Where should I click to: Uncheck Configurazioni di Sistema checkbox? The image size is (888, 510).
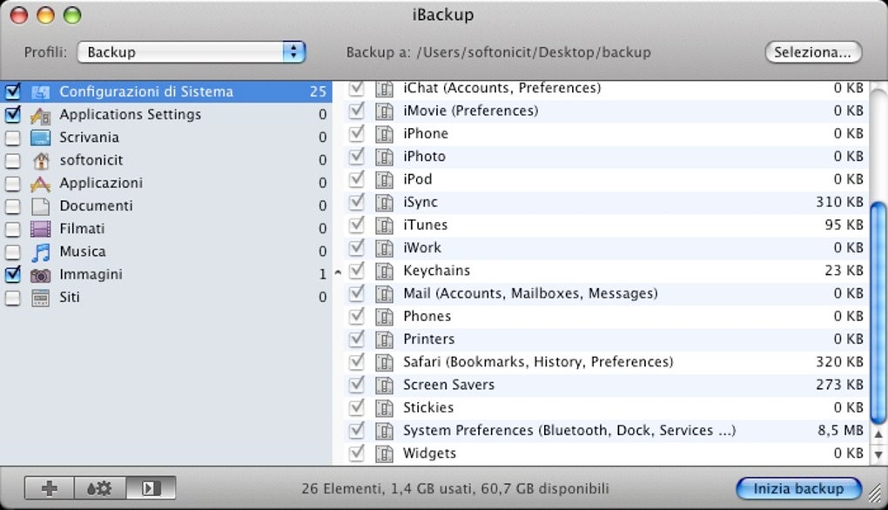click(12, 91)
